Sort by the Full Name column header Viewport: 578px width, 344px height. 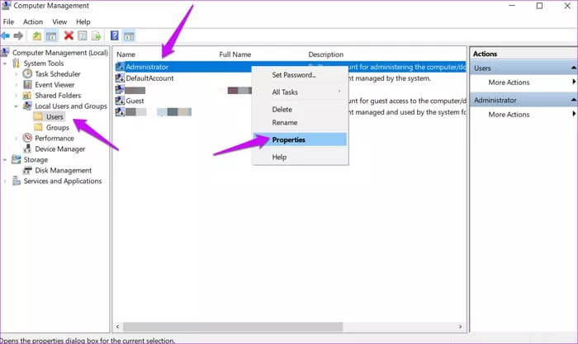235,54
